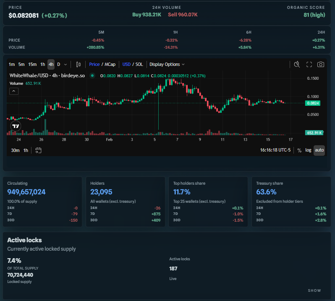Toggle auto scale on the chart
335x301 pixels.
(319, 150)
